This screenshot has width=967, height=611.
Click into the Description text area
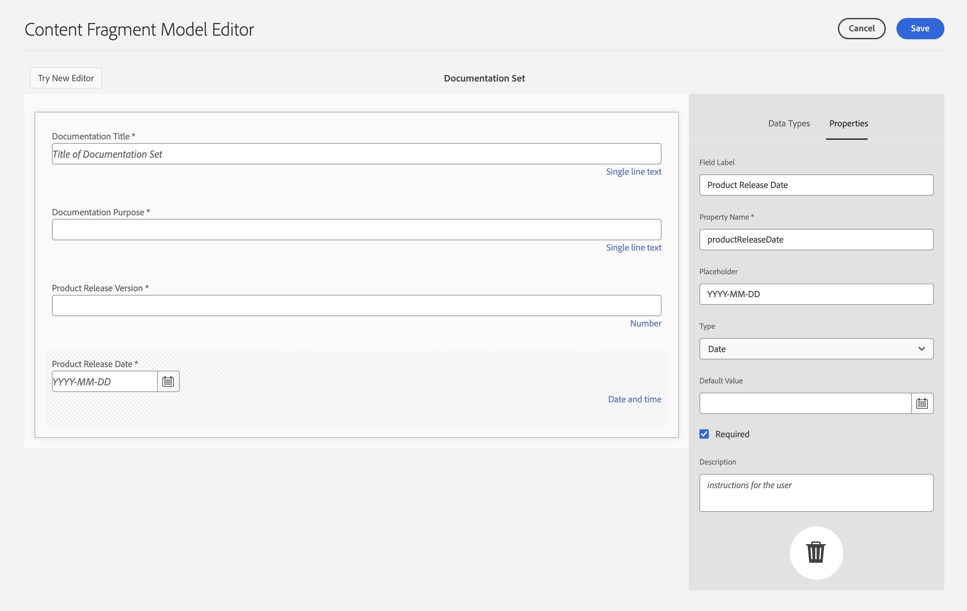pos(816,493)
